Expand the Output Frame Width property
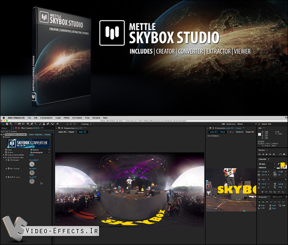 click(3, 155)
